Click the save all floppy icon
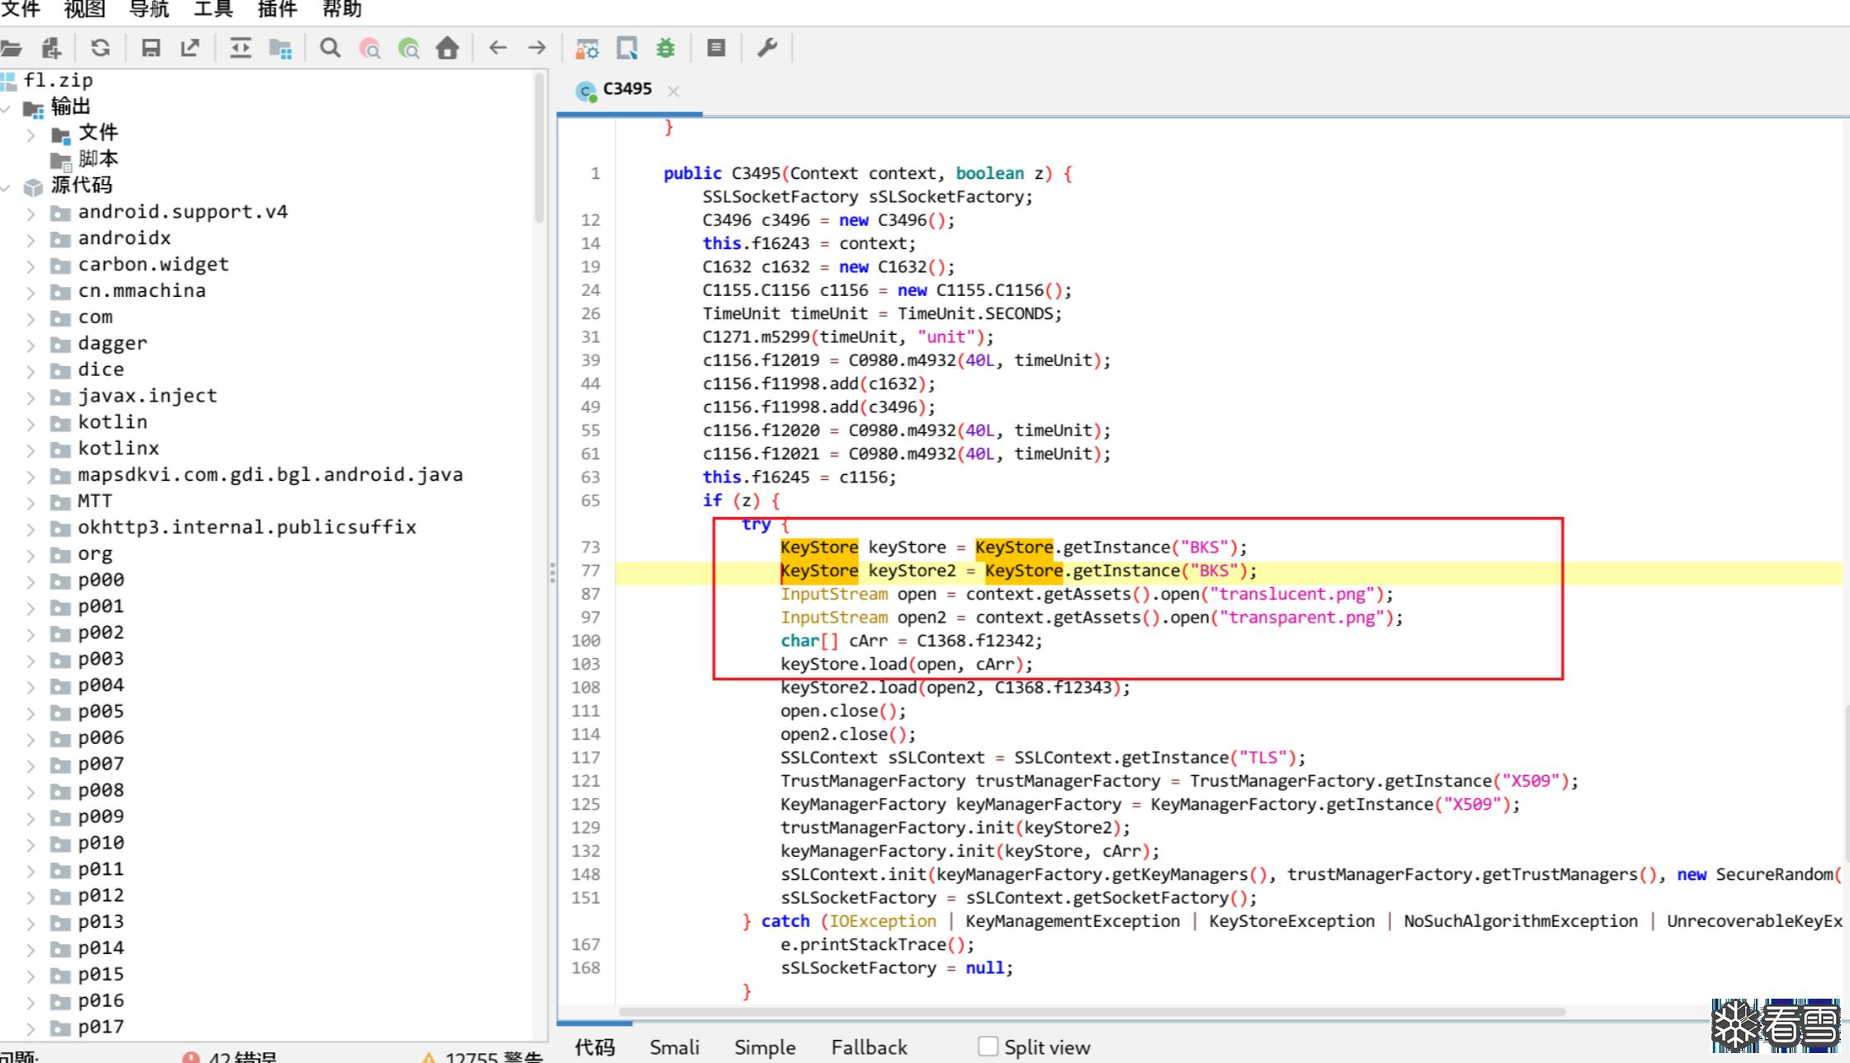Screen dimensions: 1850x1063 pyautogui.click(x=150, y=48)
